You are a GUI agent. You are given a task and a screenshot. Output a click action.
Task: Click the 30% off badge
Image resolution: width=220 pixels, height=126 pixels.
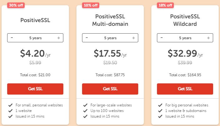point(15,5)
